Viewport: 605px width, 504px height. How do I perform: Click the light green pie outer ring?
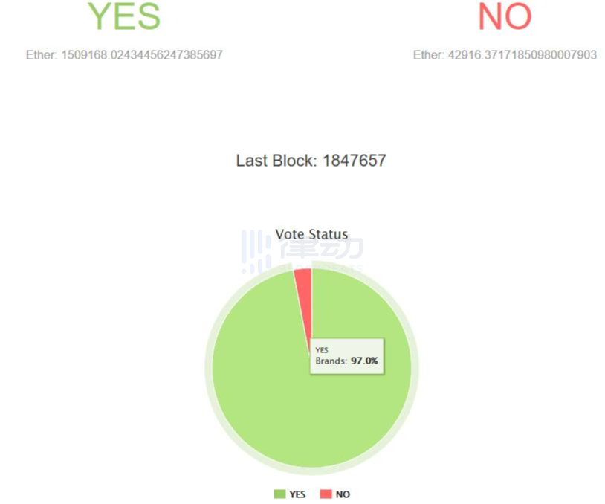pyautogui.click(x=209, y=372)
